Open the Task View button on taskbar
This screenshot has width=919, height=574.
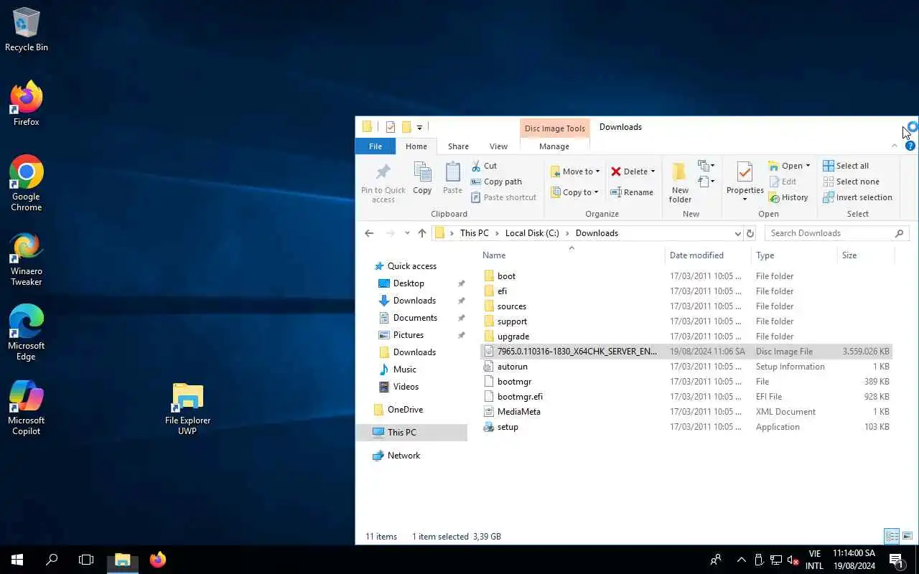pos(86,560)
